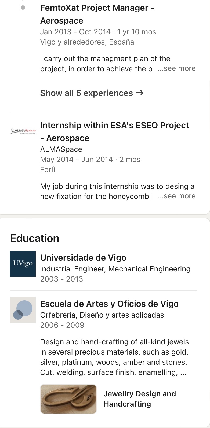
Task: Expand ALMASpace internship description see more
Action: (x=177, y=196)
